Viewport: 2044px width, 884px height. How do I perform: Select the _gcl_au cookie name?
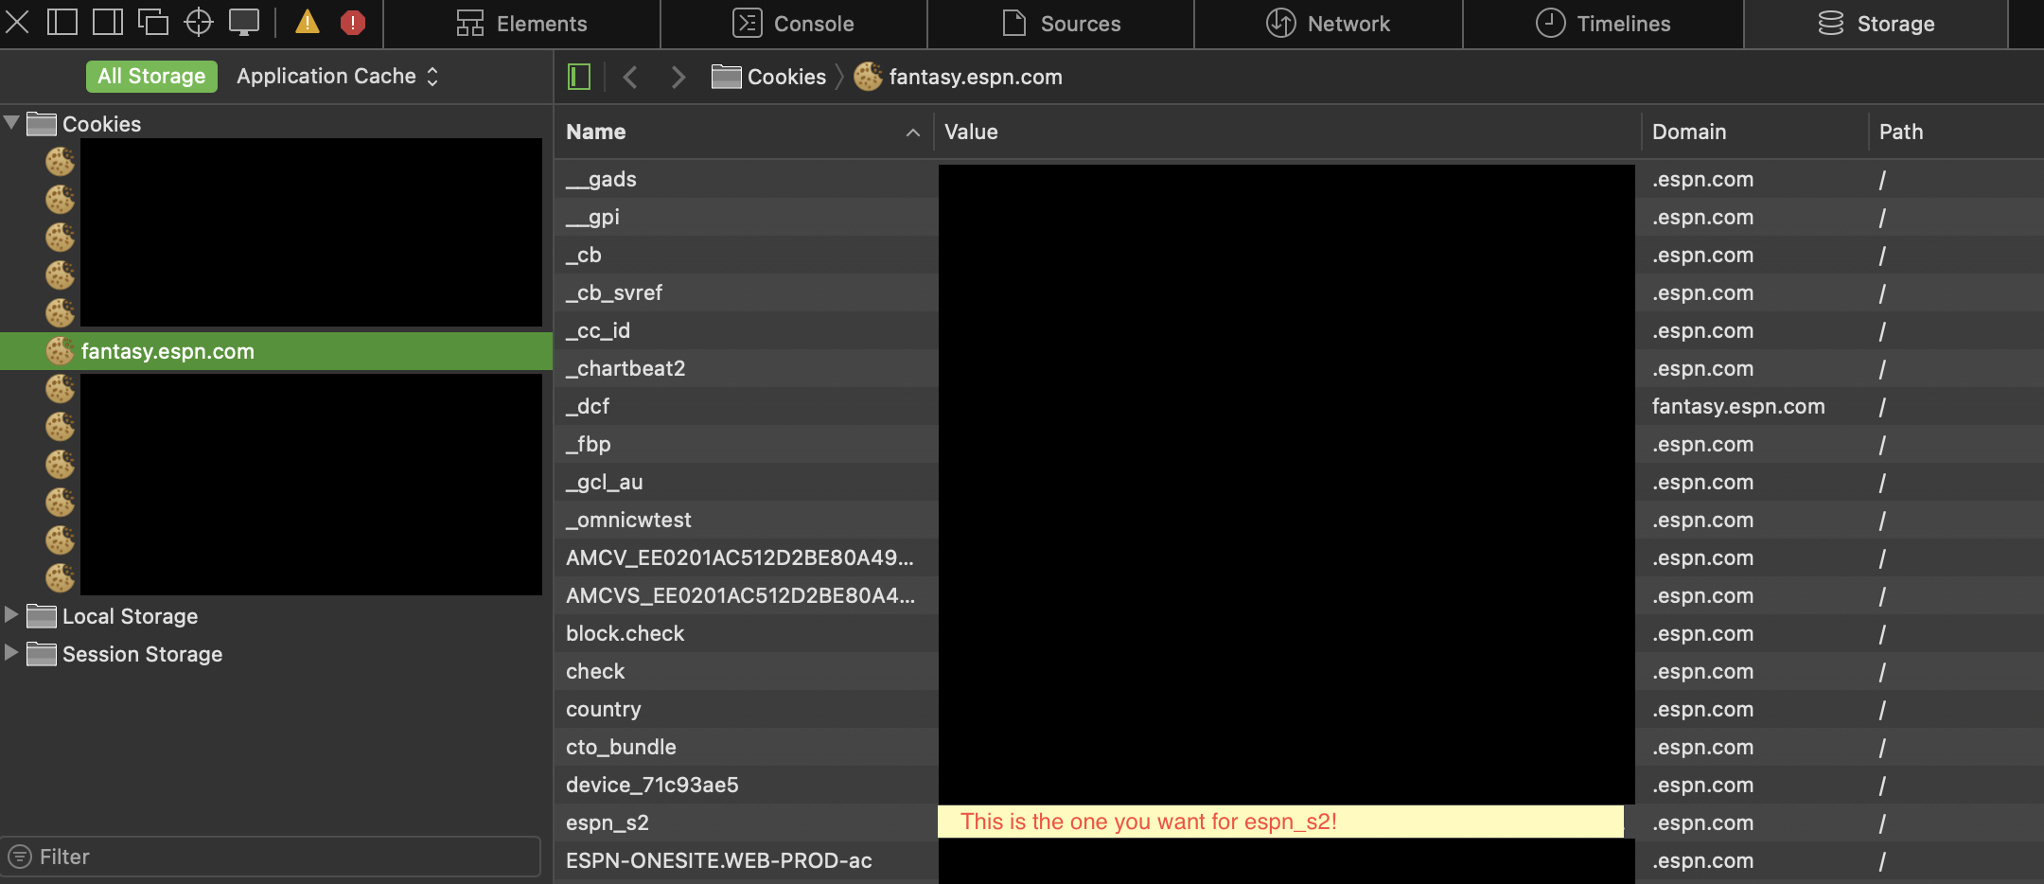click(605, 482)
